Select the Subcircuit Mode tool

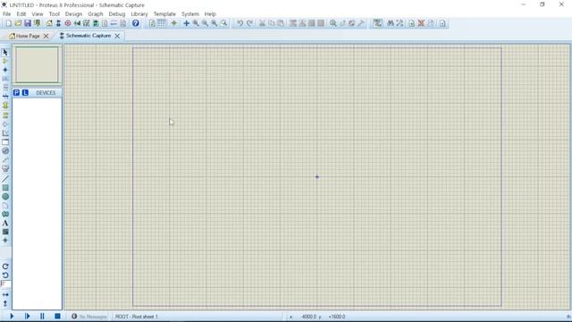5,106
